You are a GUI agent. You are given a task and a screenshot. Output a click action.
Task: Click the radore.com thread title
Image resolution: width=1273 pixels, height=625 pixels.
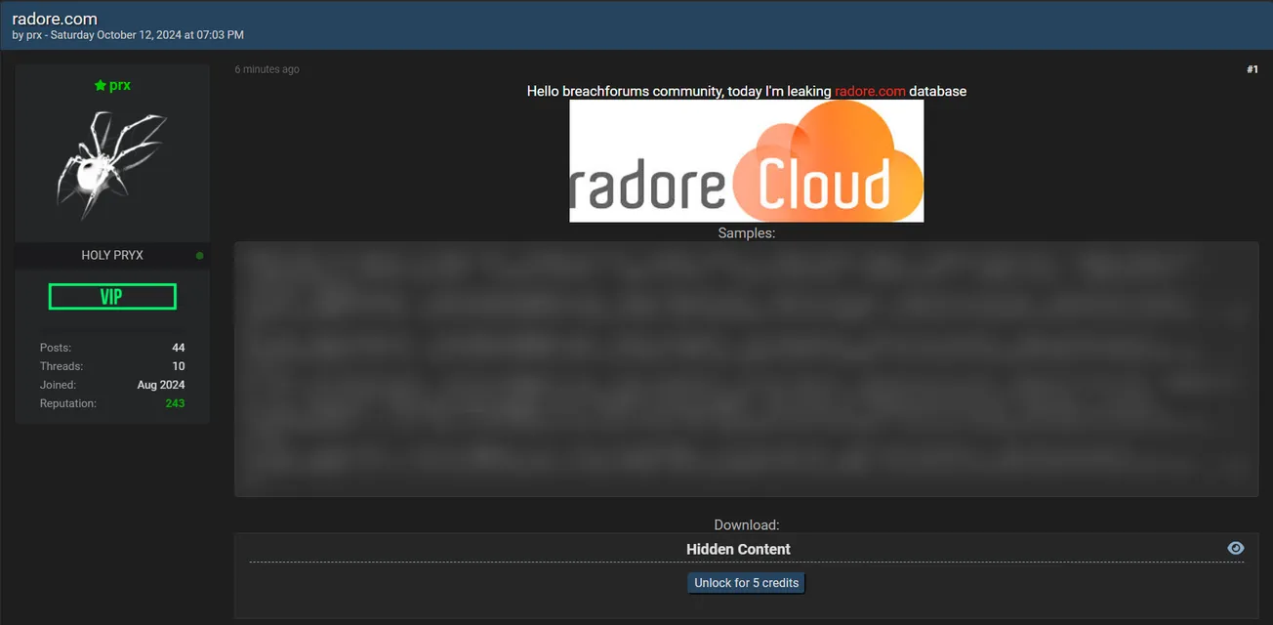pyautogui.click(x=55, y=19)
